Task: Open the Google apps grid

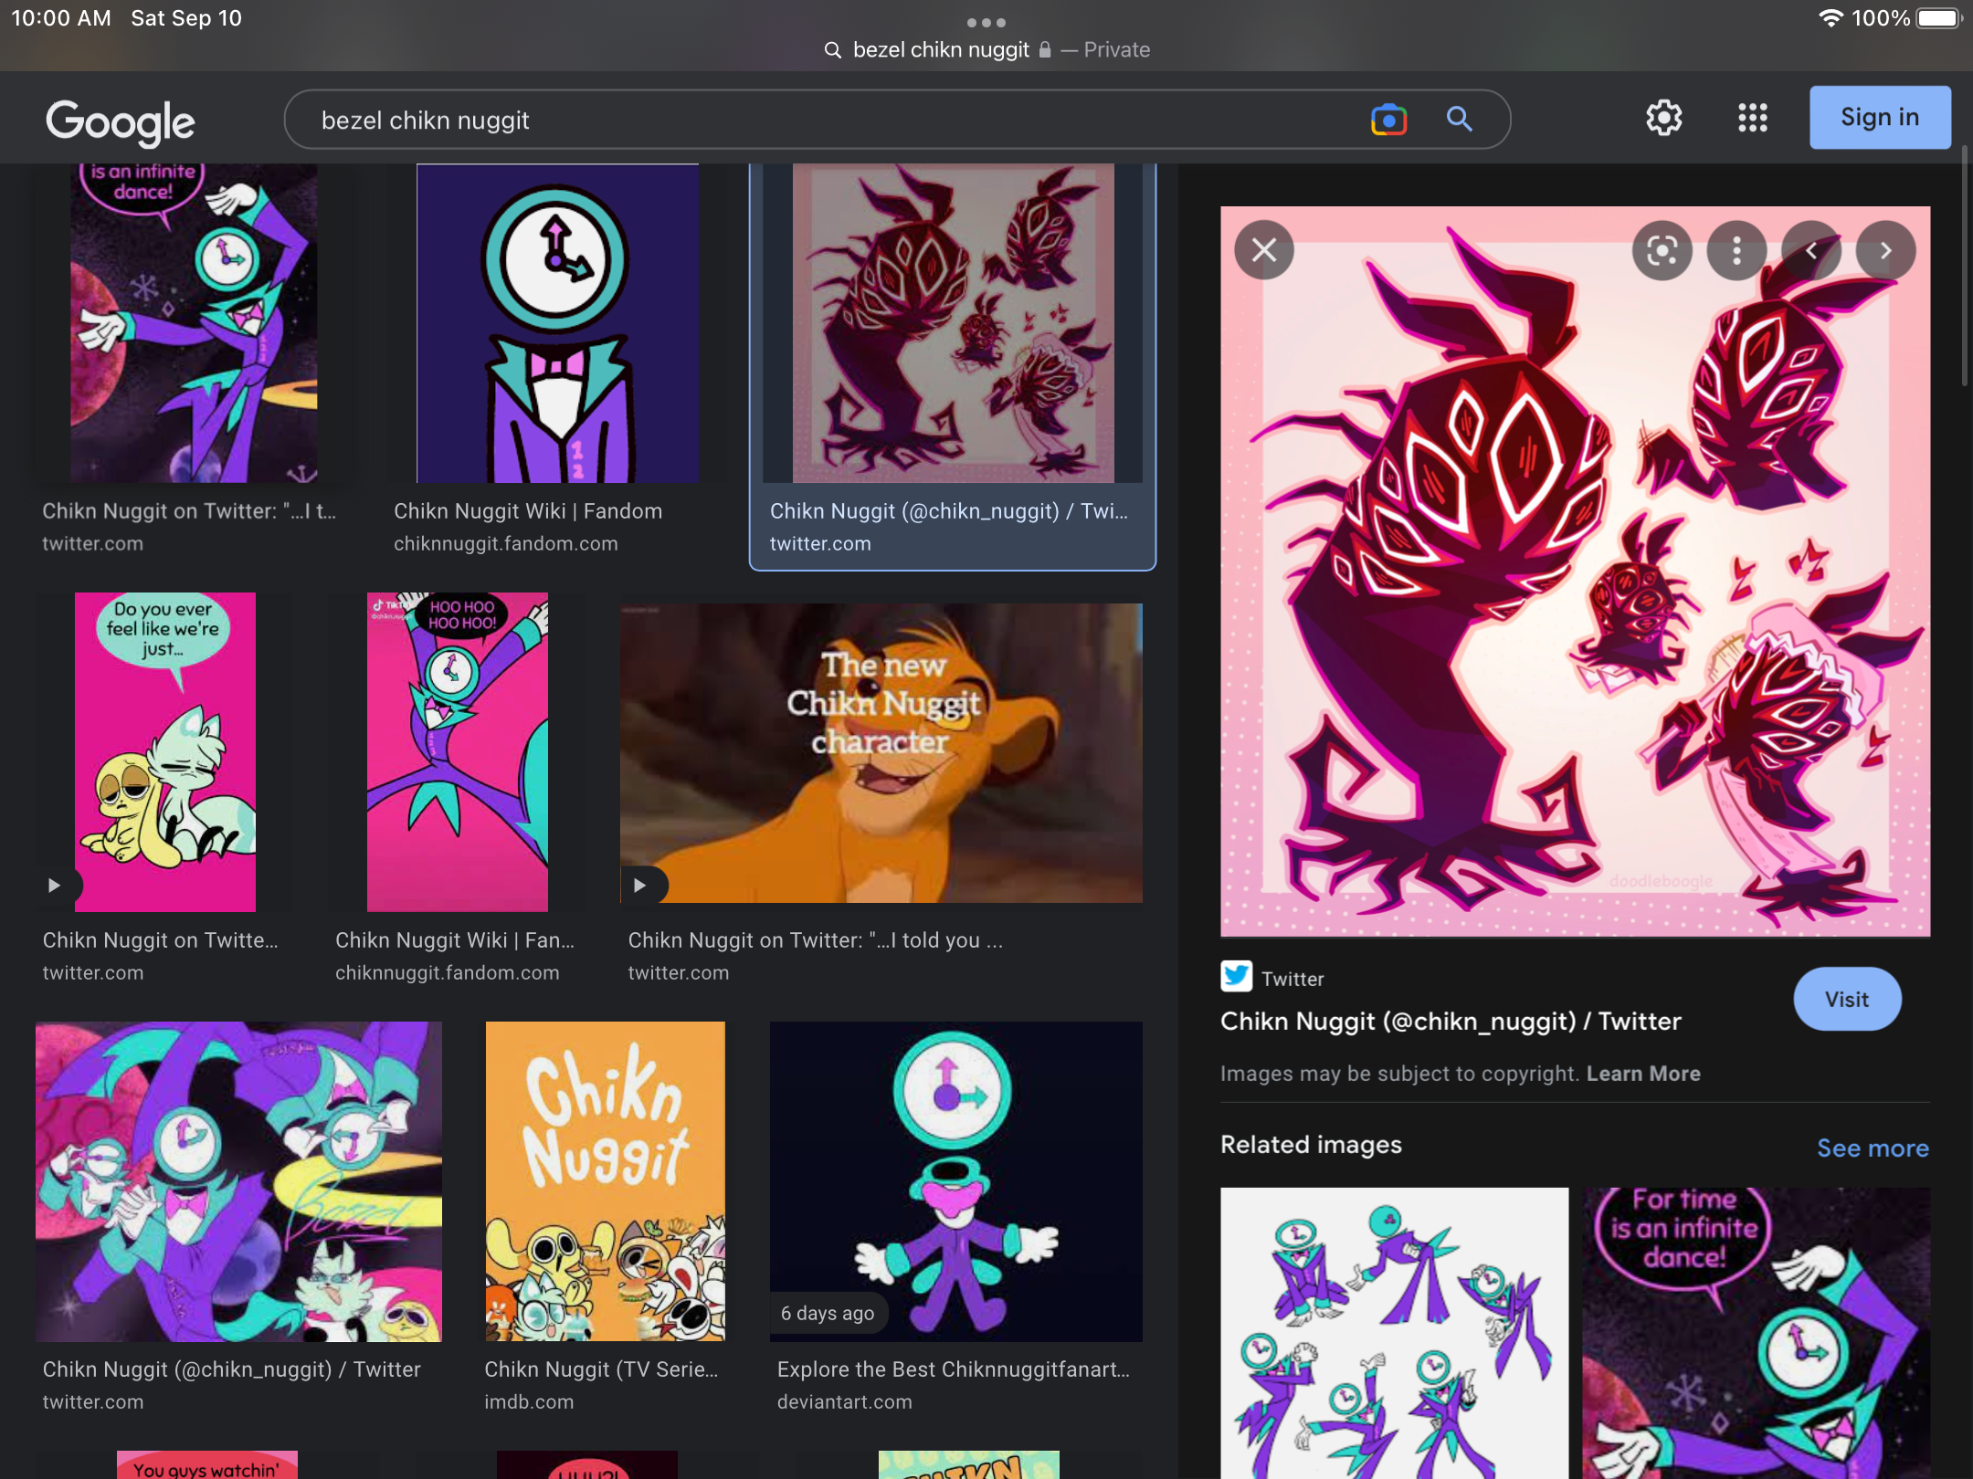Action: pos(1752,118)
